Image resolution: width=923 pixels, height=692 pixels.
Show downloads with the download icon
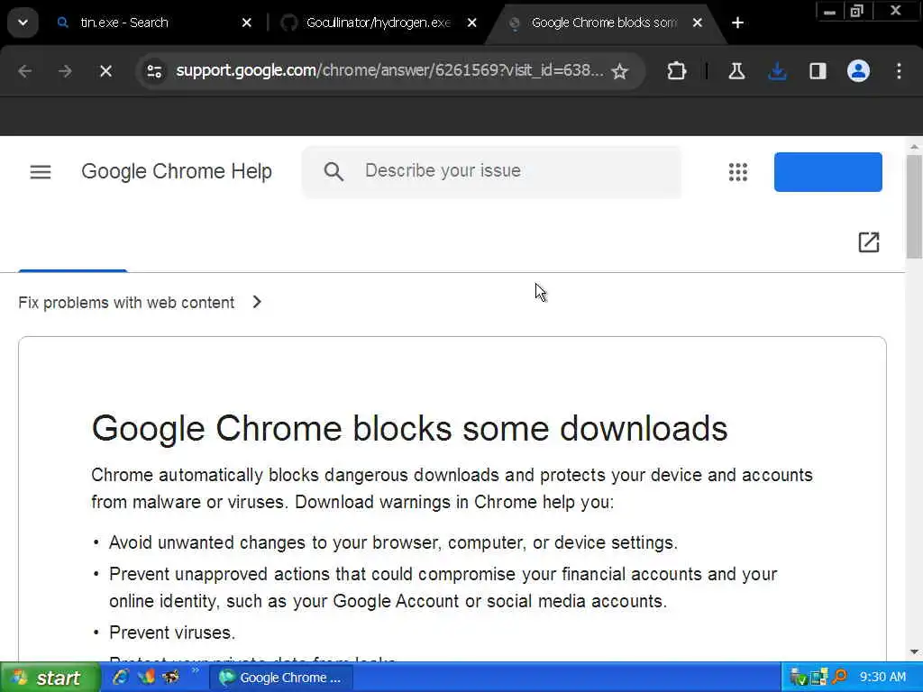(x=777, y=71)
